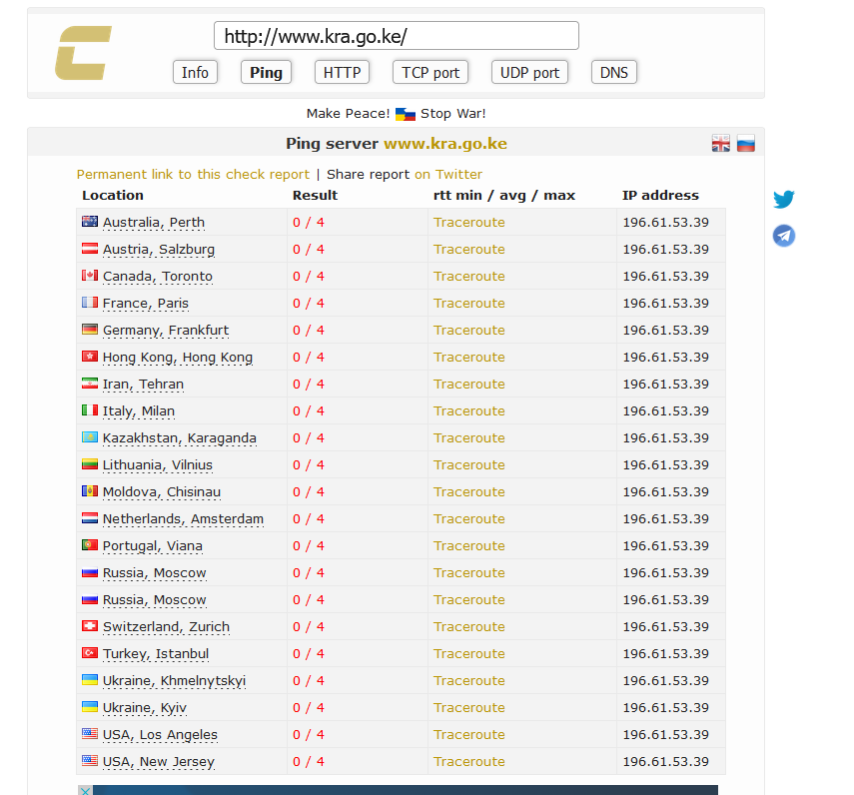
Task: Open Traceroute for Netherlands, Amsterdam
Action: (468, 519)
